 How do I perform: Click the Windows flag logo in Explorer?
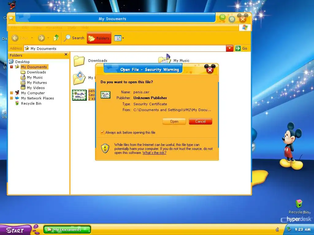(x=245, y=27)
